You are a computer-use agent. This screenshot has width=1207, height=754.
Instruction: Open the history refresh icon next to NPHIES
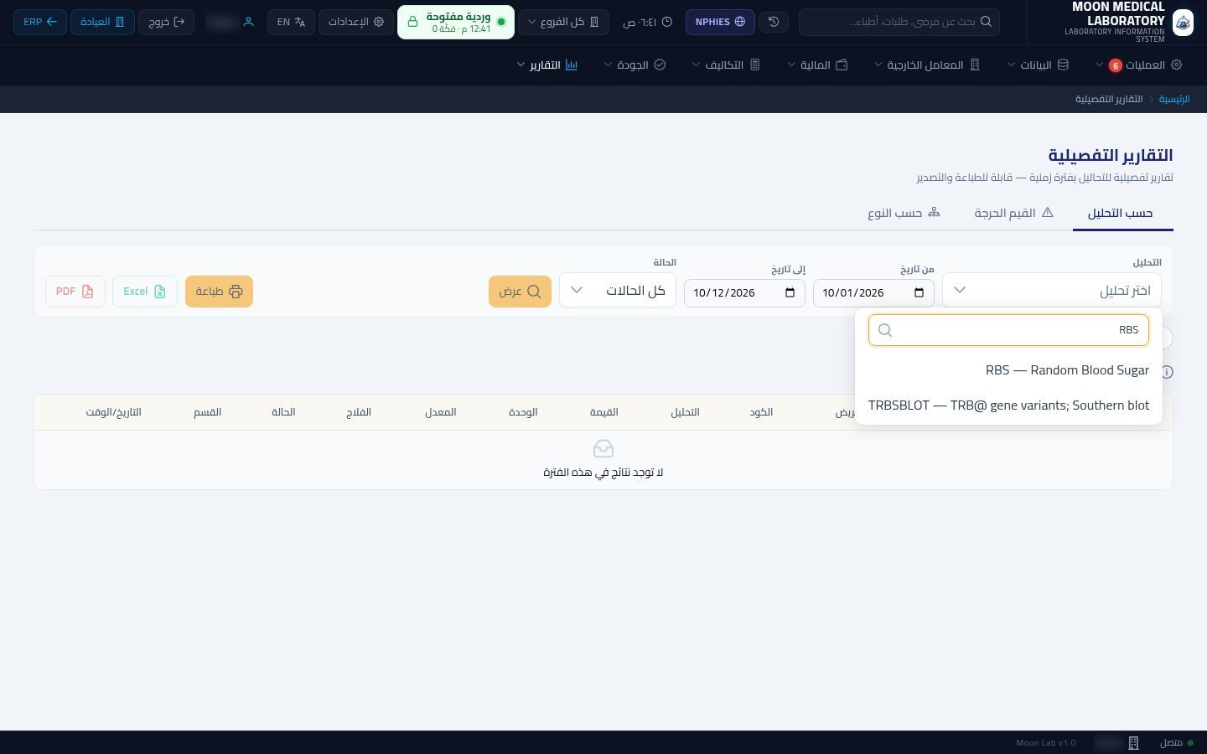(x=774, y=22)
